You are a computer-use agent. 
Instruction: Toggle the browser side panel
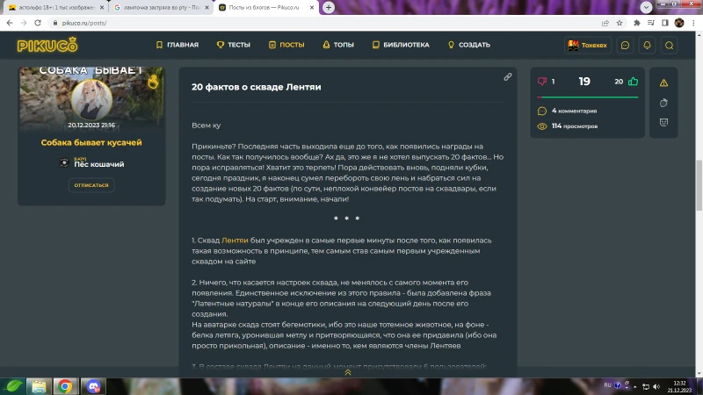click(x=665, y=23)
